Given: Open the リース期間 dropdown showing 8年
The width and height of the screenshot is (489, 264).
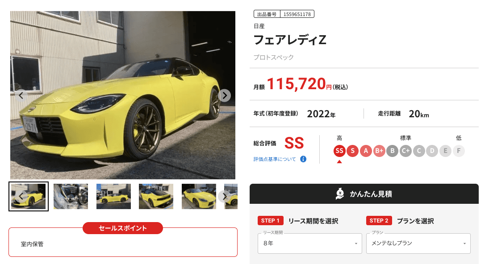Looking at the screenshot, I should 310,243.
